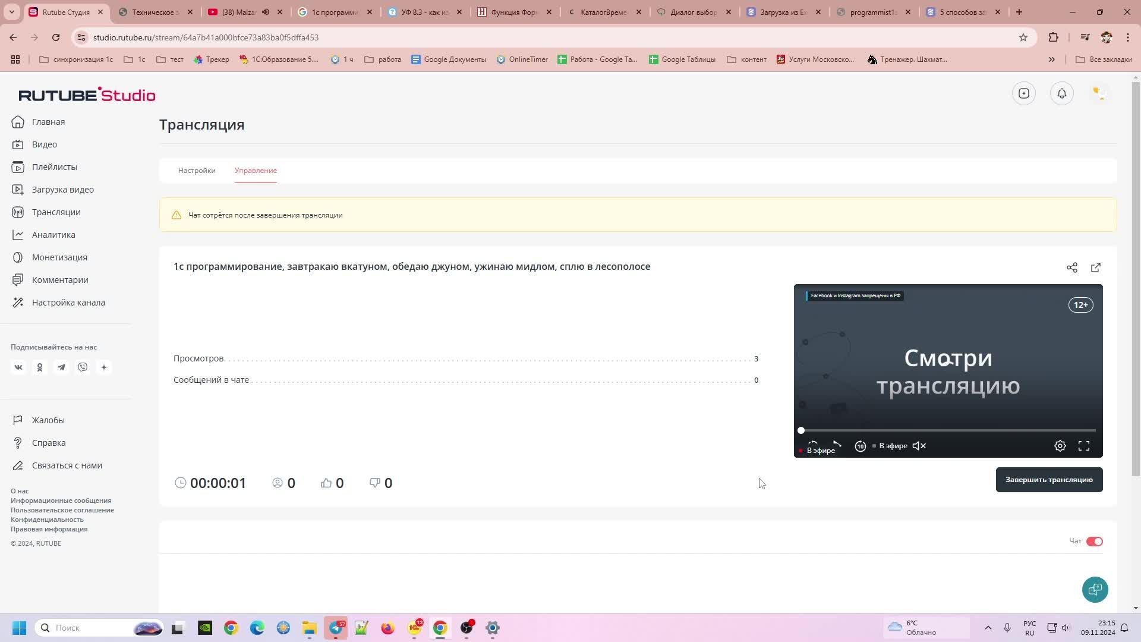Viewport: 1141px width, 642px height.
Task: Enter fullscreen in the video player
Action: point(1083,446)
